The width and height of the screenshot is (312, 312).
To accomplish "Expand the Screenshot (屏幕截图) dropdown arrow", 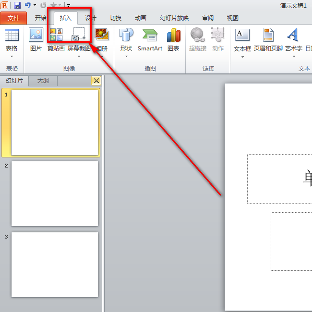I will pos(79,57).
